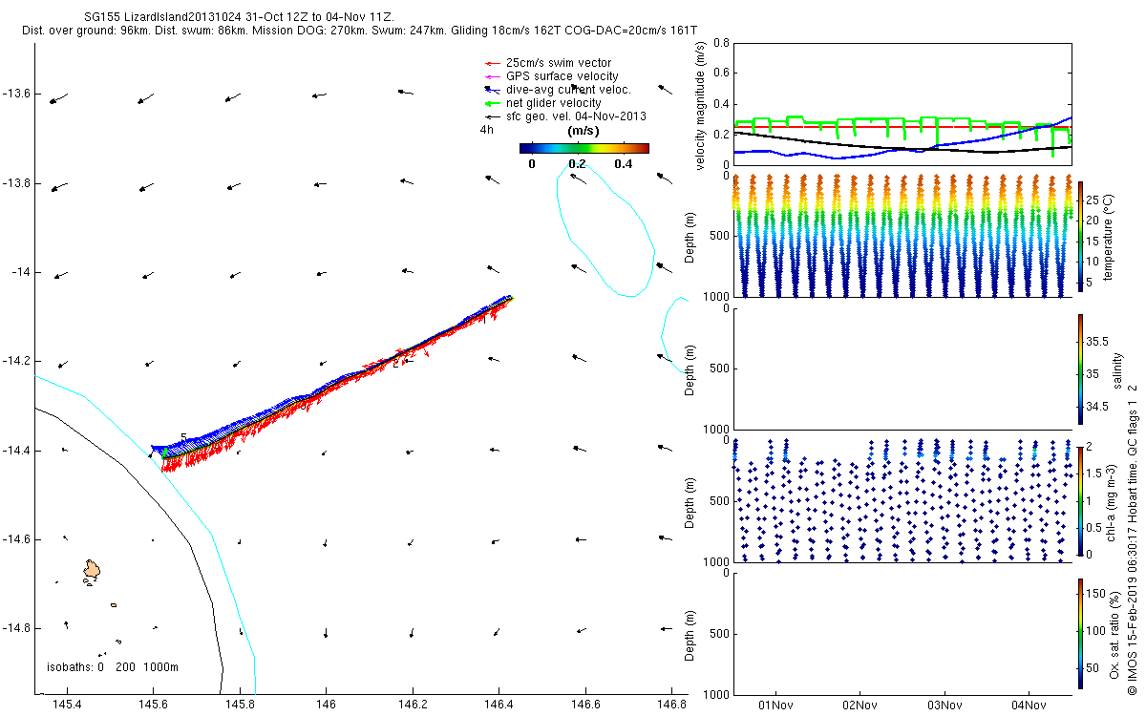The height and width of the screenshot is (716, 1146).
Task: Click the '0.4' tick under velocity colorbar
Action: pyautogui.click(x=623, y=163)
